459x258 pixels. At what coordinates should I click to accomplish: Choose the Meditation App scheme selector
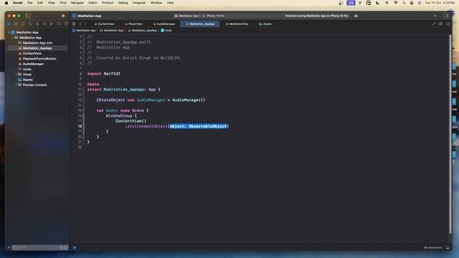pos(186,16)
